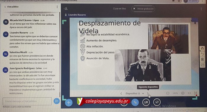This screenshot has height=112, width=207.
Task: Toggle the share webcam button
Action: tap(146, 102)
